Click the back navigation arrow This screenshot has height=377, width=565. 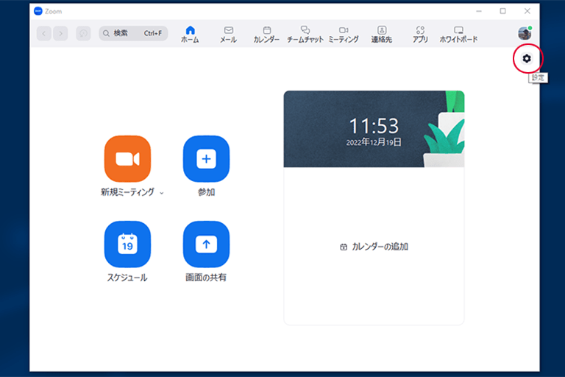44,34
